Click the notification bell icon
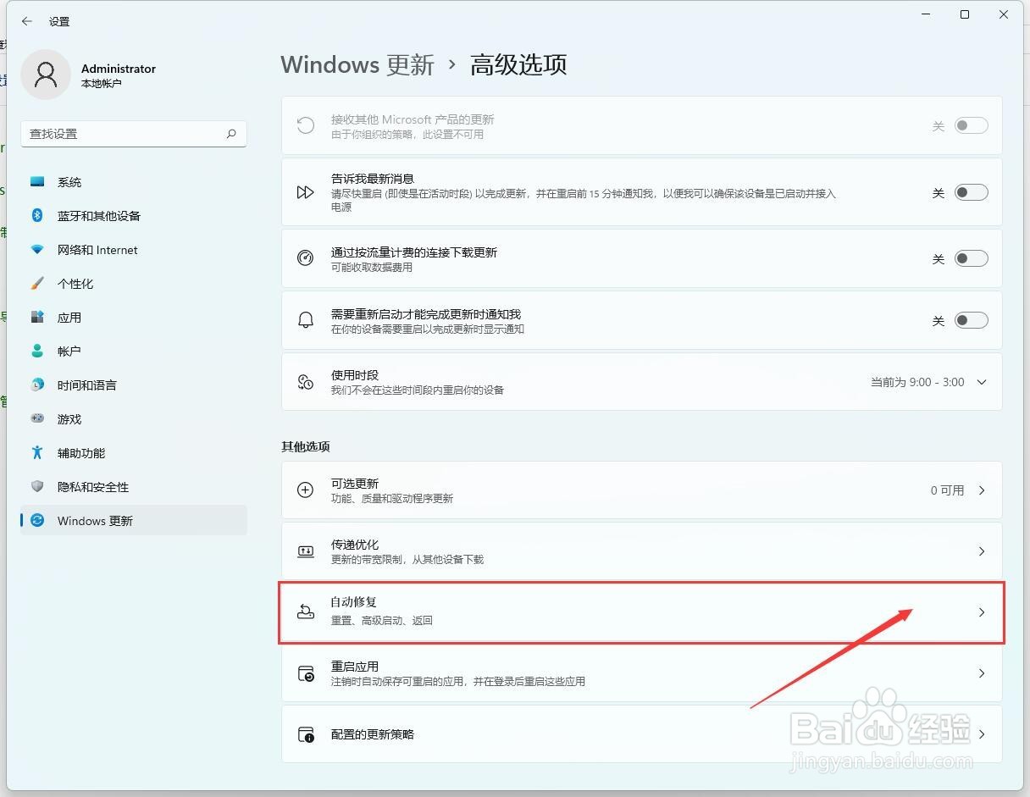Screen dimensions: 1030x797 [306, 320]
